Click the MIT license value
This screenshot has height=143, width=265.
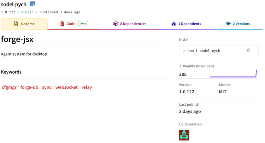223,92
